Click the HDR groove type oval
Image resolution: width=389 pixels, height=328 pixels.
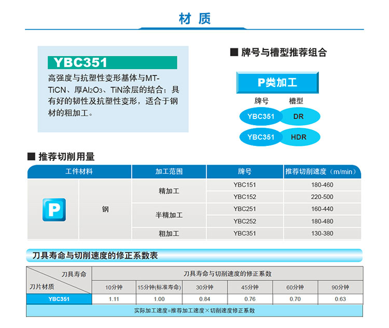[x=300, y=137]
